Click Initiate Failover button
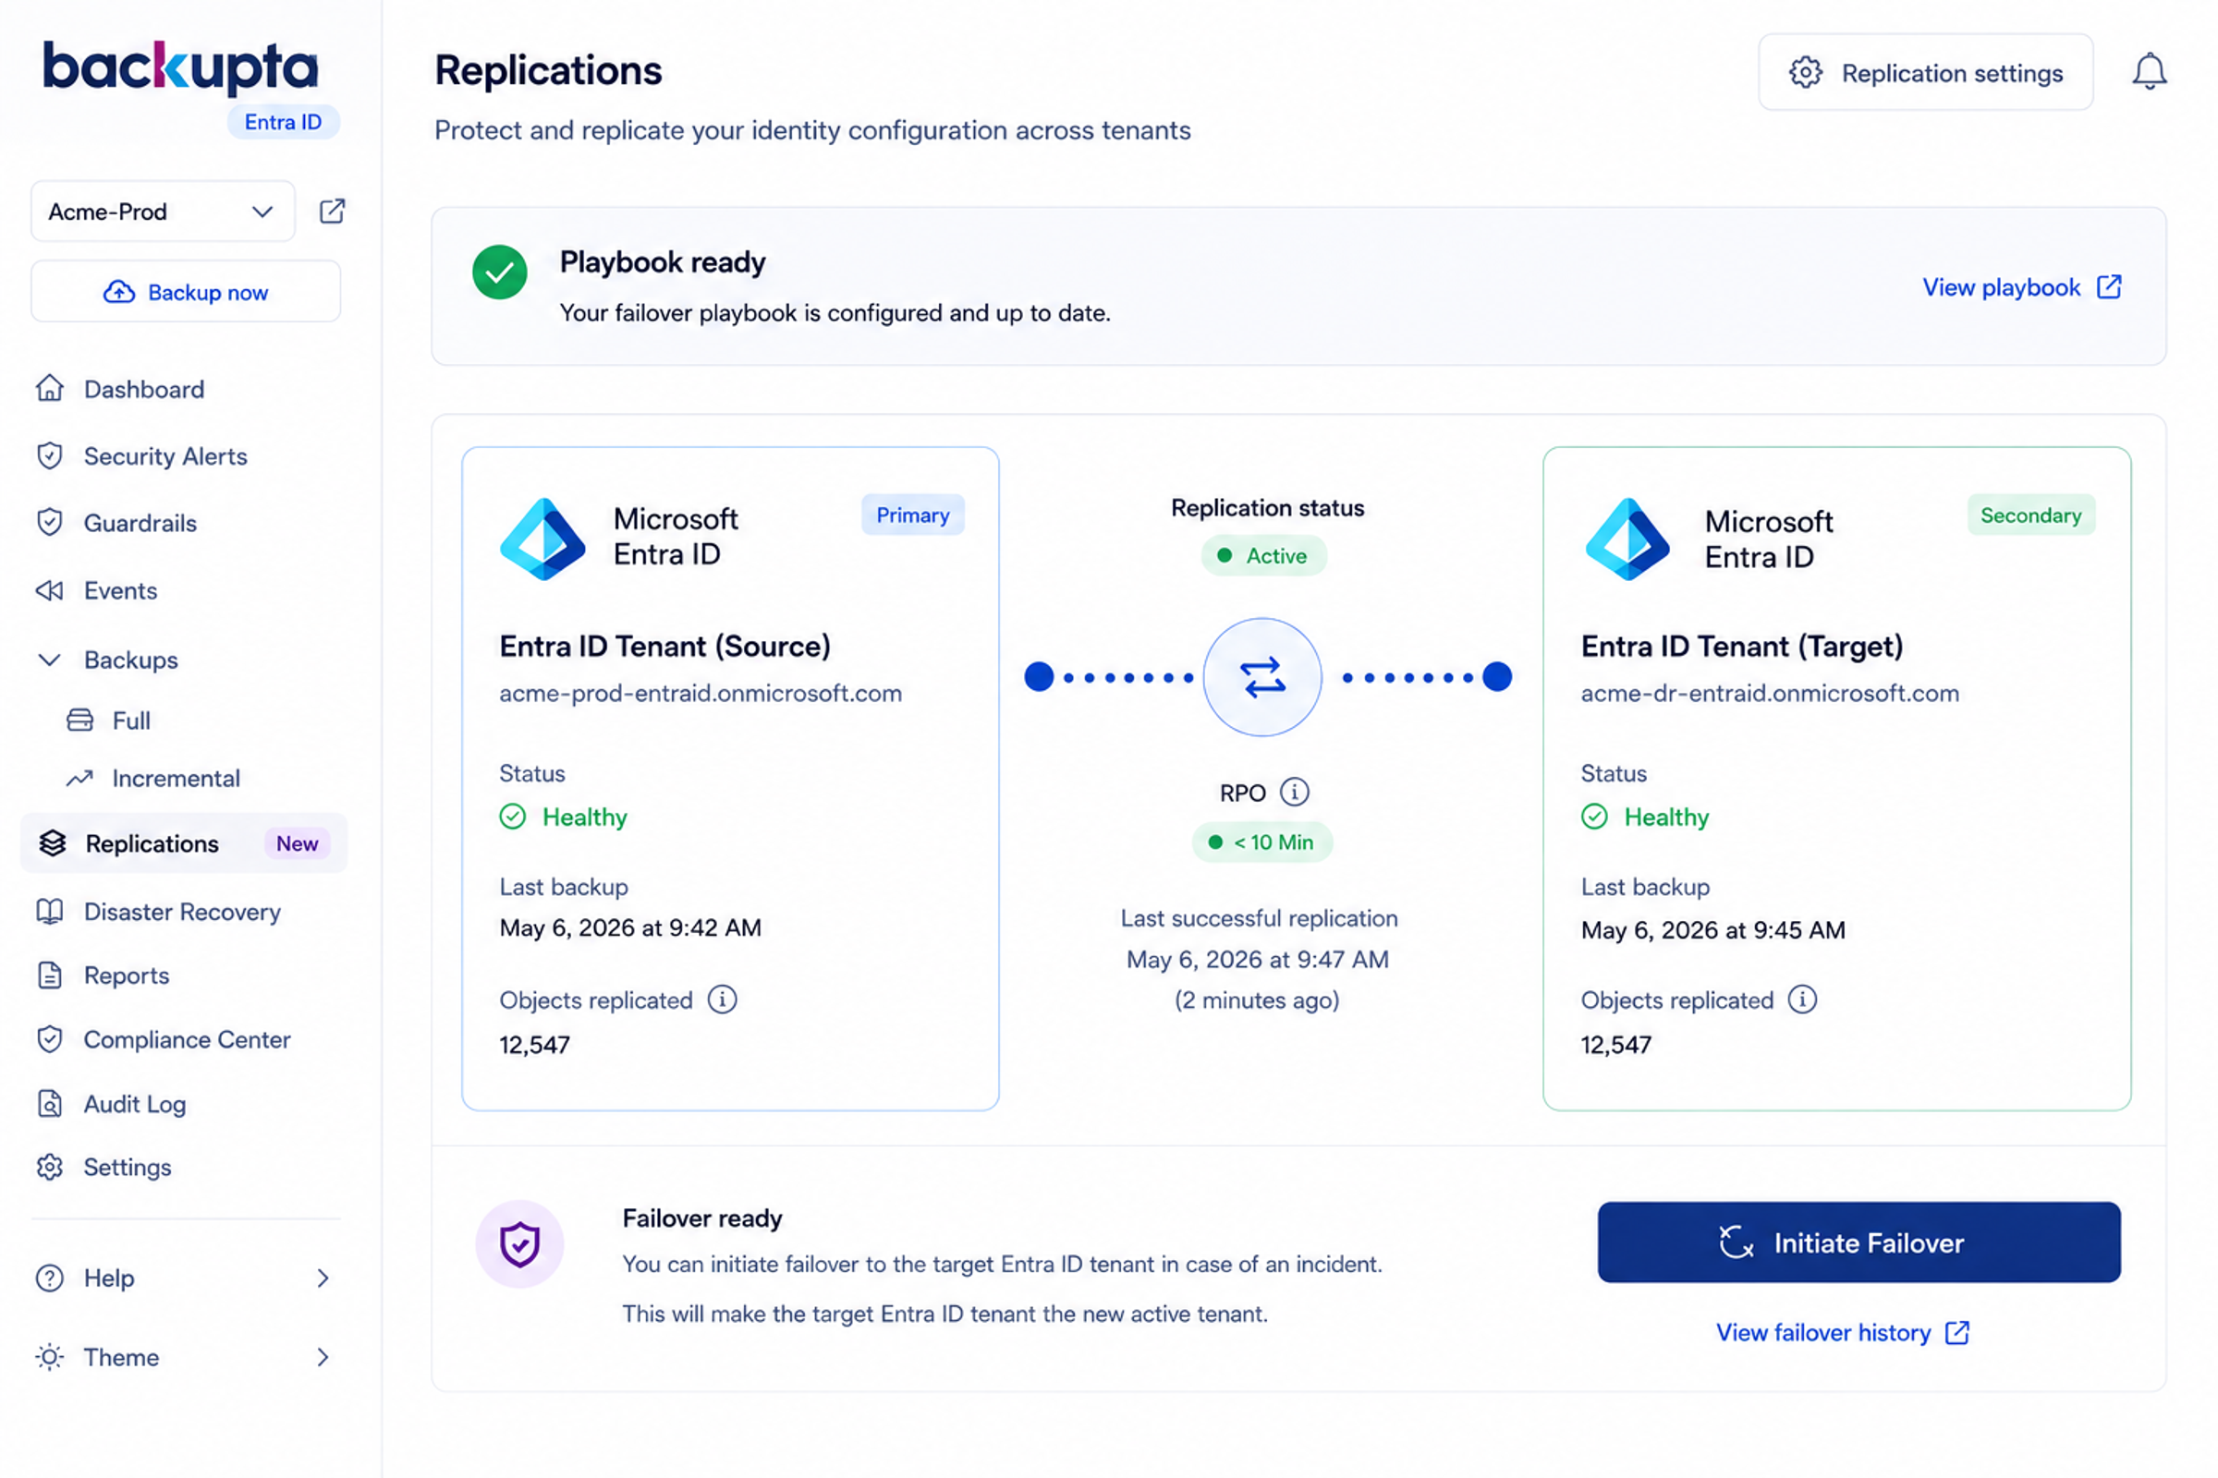The image size is (2218, 1478). click(1858, 1242)
